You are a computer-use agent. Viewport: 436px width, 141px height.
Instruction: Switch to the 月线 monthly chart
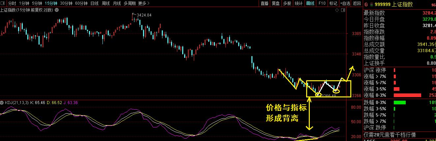tap(117, 3)
